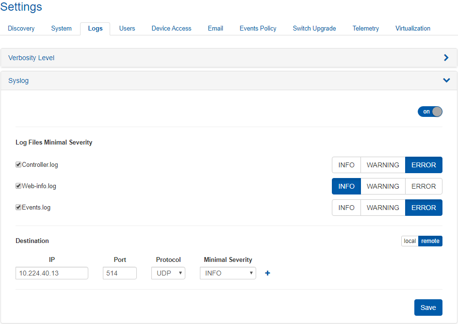
Task: Toggle the Syslog on/off switch
Action: coord(430,112)
